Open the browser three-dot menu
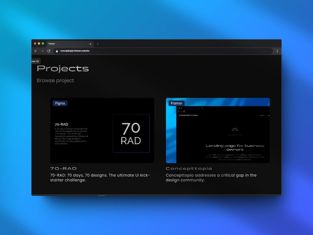313x235 pixels. [x=277, y=51]
